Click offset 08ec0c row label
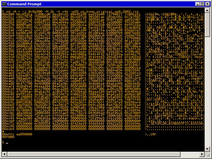The image size is (212, 159). (x=8, y=113)
